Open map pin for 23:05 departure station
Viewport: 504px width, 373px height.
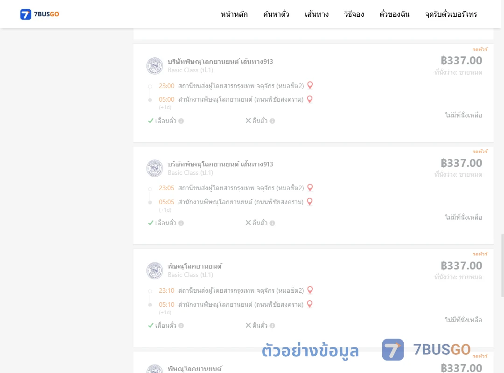coord(310,187)
